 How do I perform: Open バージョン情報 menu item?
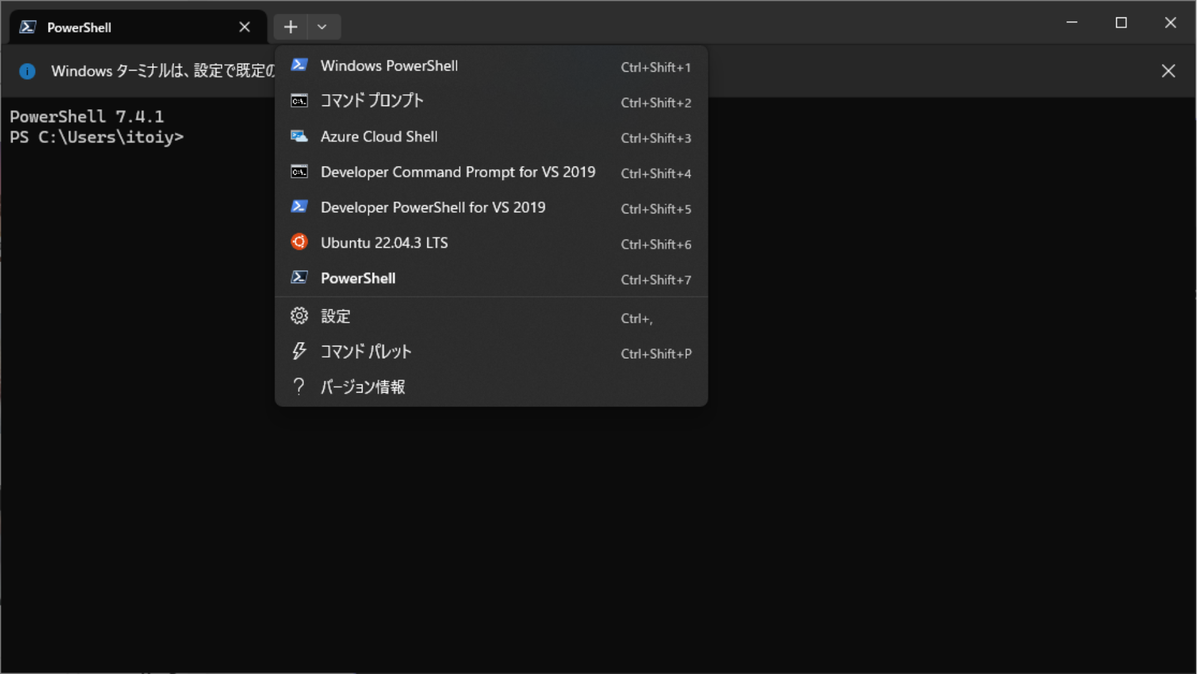tap(491, 388)
